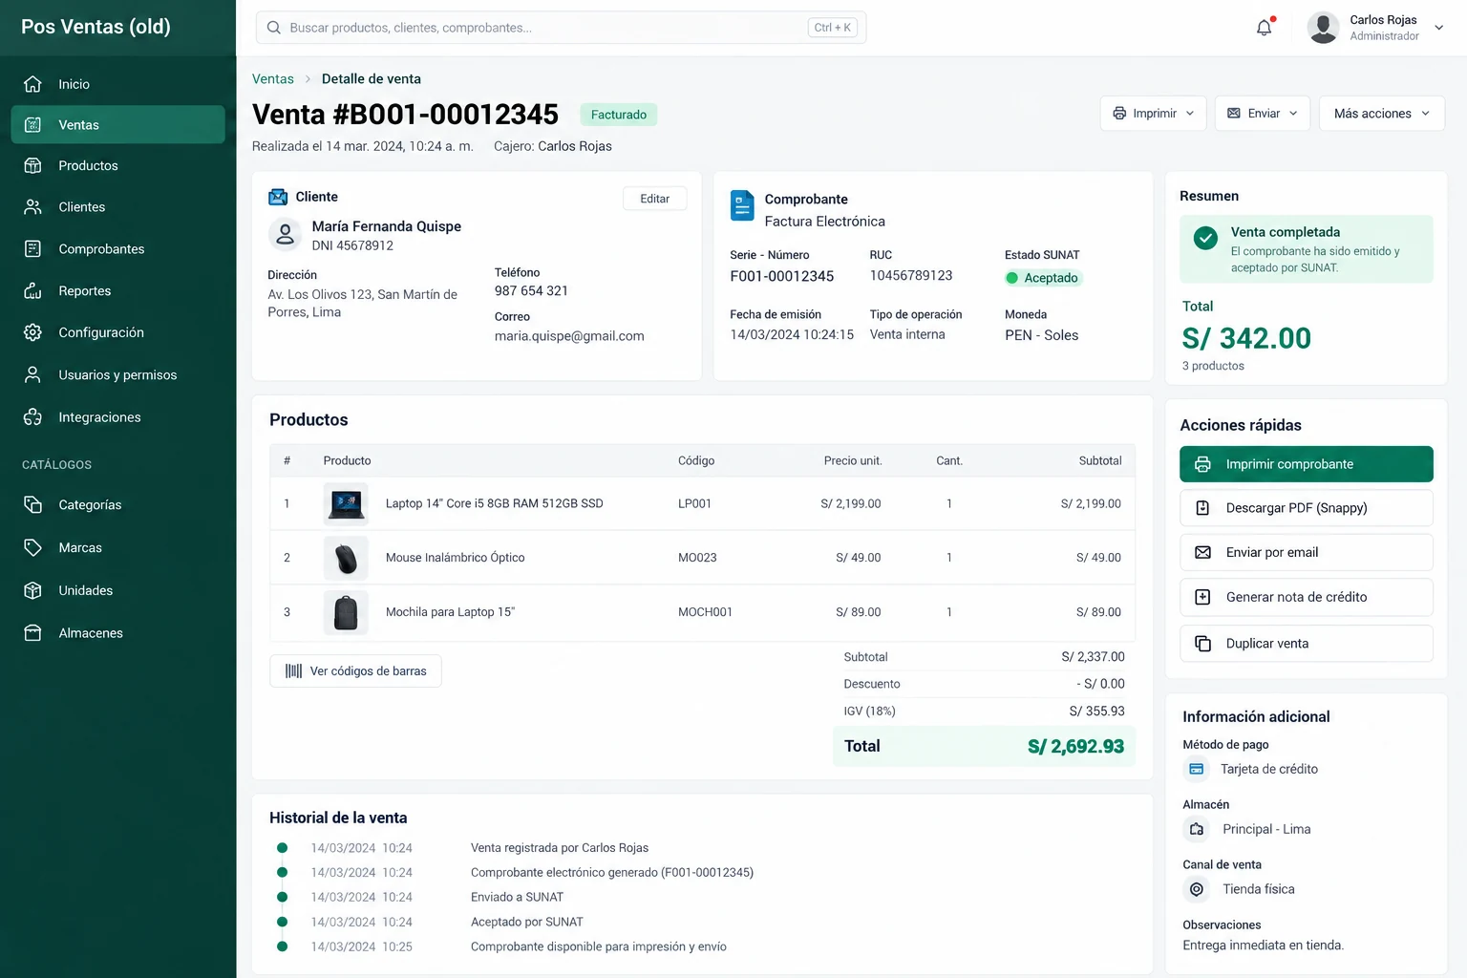The width and height of the screenshot is (1467, 978).
Task: Click history entry Enviado a SUNAT
Action: point(517,897)
